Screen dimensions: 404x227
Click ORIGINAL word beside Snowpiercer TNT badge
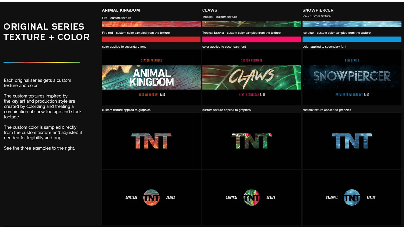click(332, 198)
